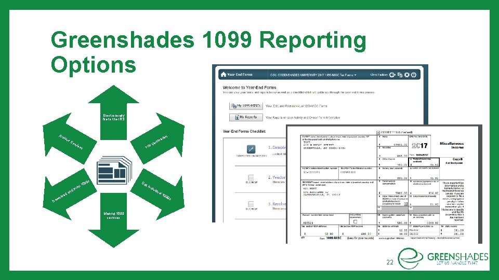Check the DUE NOW box for step 3 Resolve
The height and width of the screenshot is (280, 499).
pos(251,204)
